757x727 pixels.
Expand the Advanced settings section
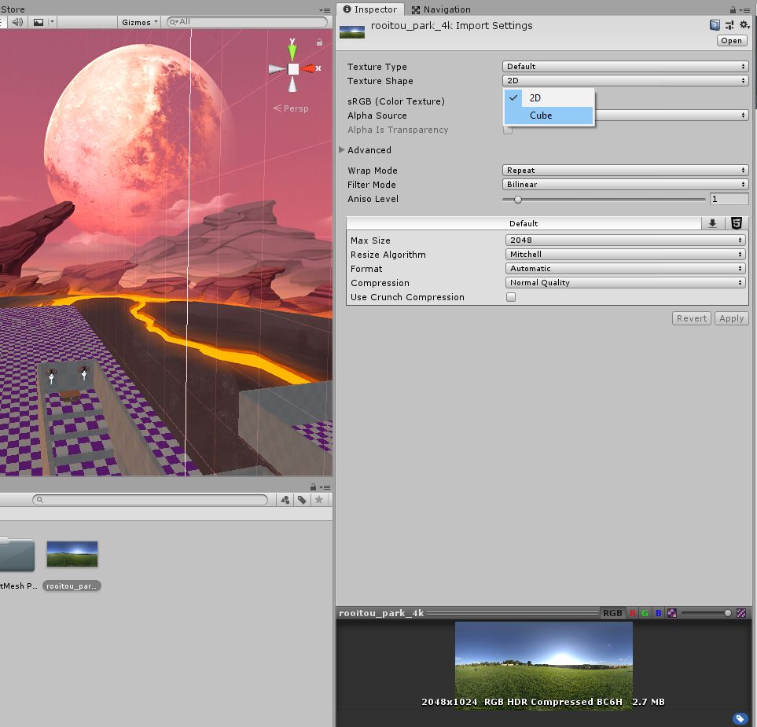[343, 150]
